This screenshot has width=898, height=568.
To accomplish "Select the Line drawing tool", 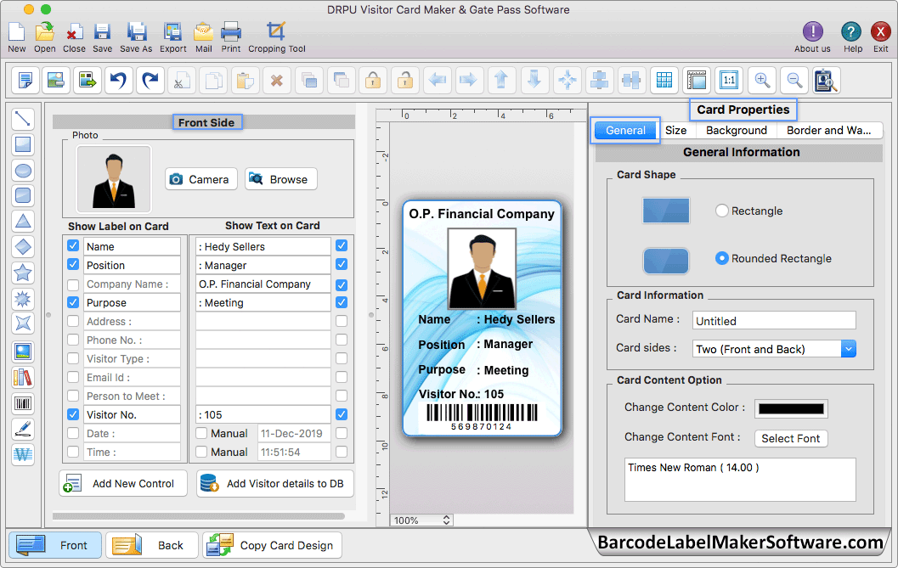I will tap(23, 119).
